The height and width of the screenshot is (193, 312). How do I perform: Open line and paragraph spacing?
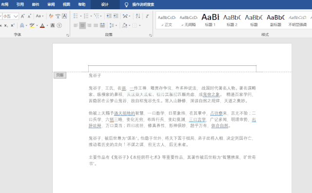[112, 25]
